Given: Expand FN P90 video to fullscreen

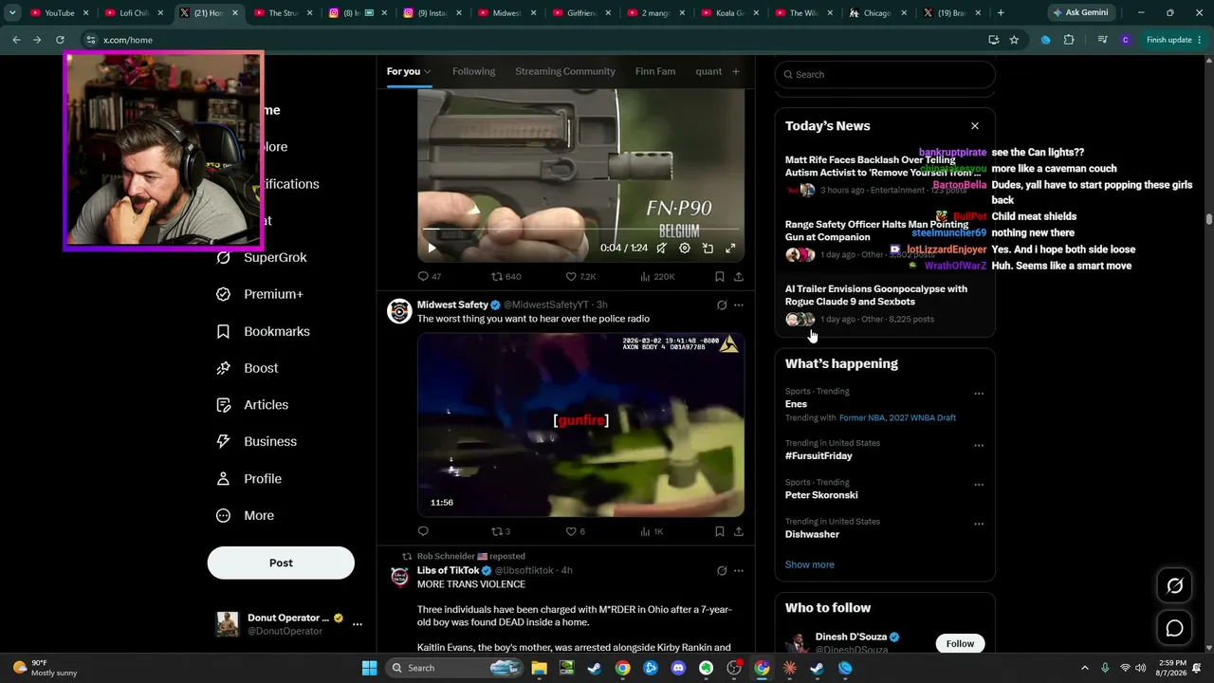Looking at the screenshot, I should [730, 249].
